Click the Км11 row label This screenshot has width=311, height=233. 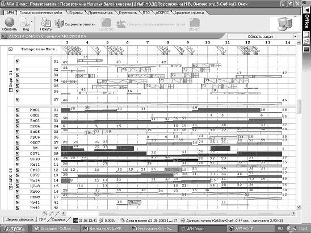click(x=35, y=165)
